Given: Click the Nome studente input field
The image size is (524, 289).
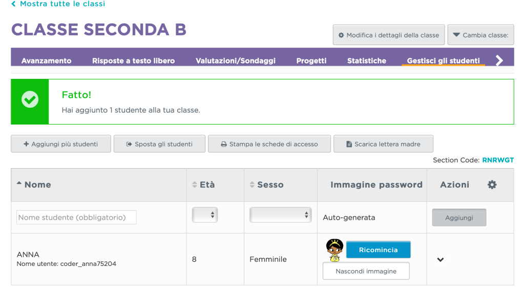Looking at the screenshot, I should pos(77,217).
